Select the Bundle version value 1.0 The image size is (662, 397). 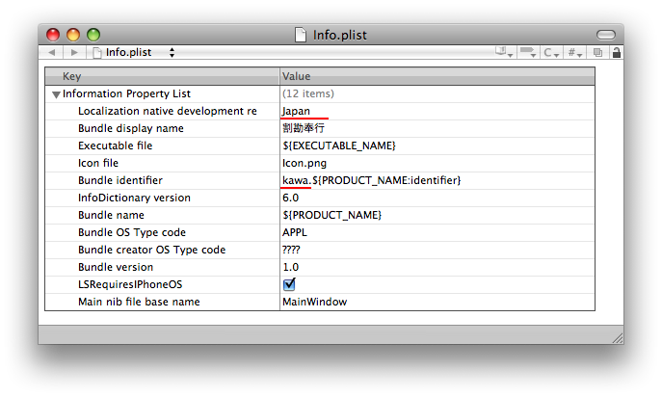[x=290, y=267]
